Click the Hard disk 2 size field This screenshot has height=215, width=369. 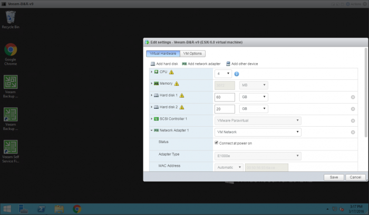225,109
